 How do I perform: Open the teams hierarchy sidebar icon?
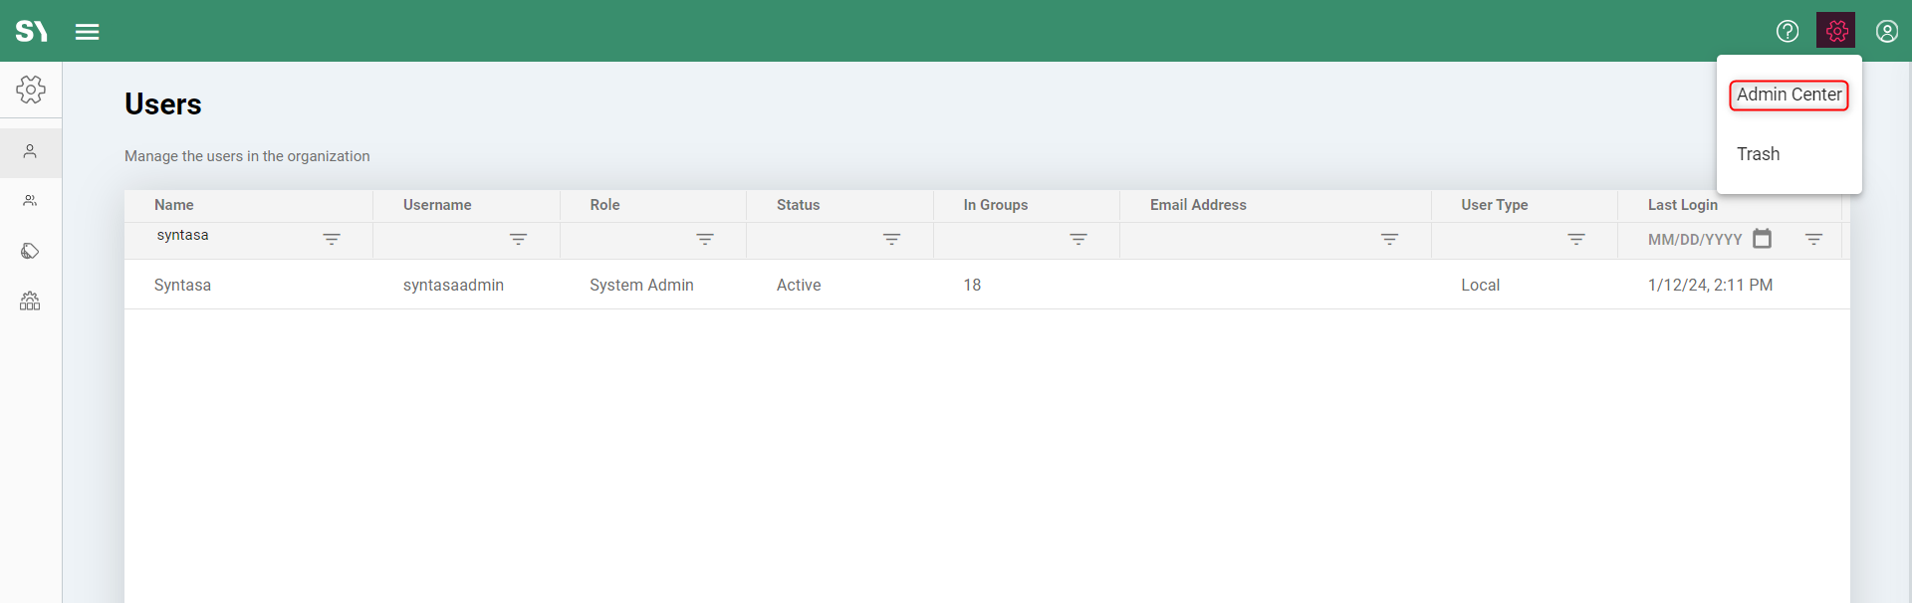(x=30, y=301)
